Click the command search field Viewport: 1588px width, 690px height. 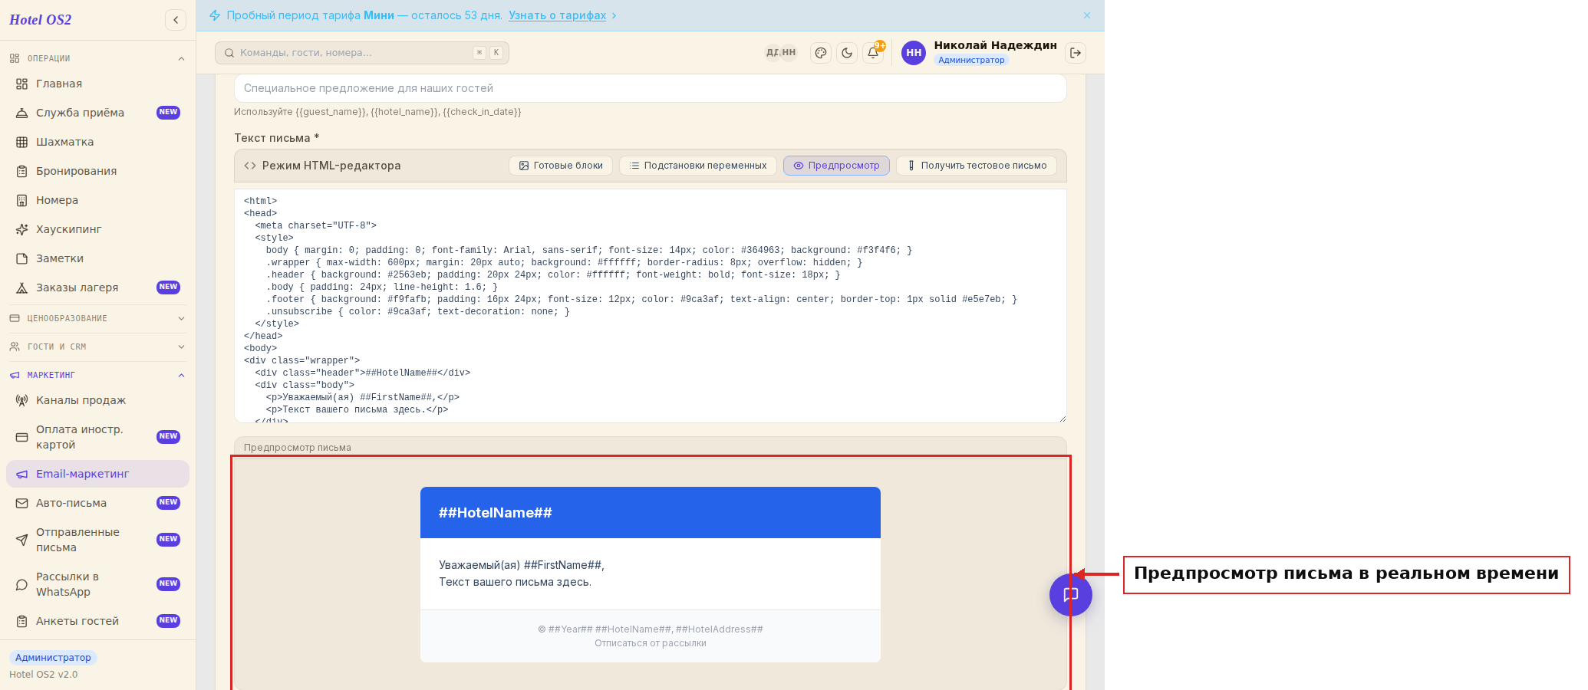(x=362, y=53)
